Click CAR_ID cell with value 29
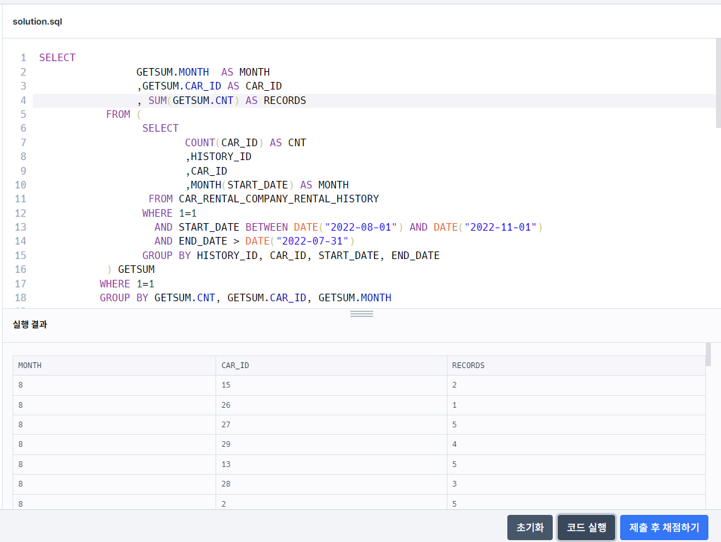The width and height of the screenshot is (721, 542). coord(331,444)
